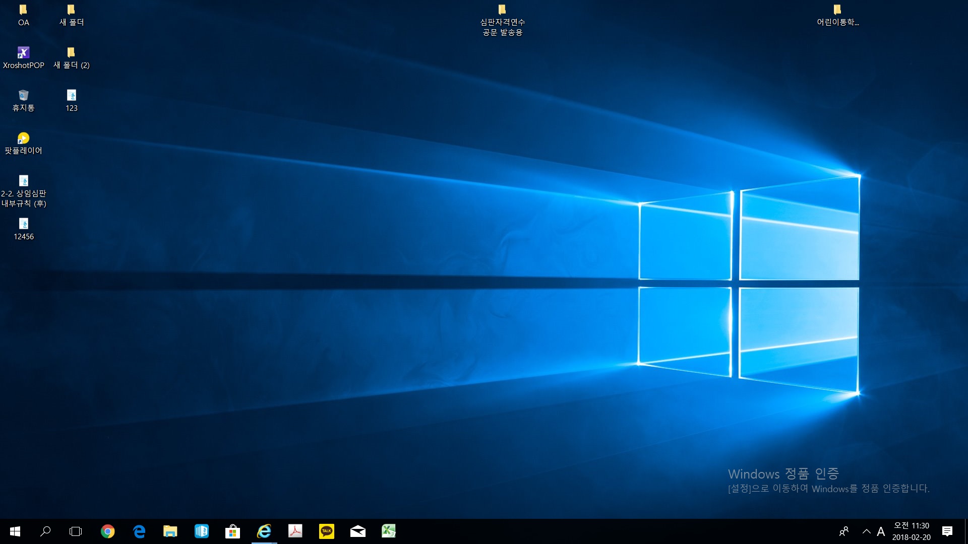Click Show desktop strip at taskbar end
Screen dimensions: 968x544
966,531
